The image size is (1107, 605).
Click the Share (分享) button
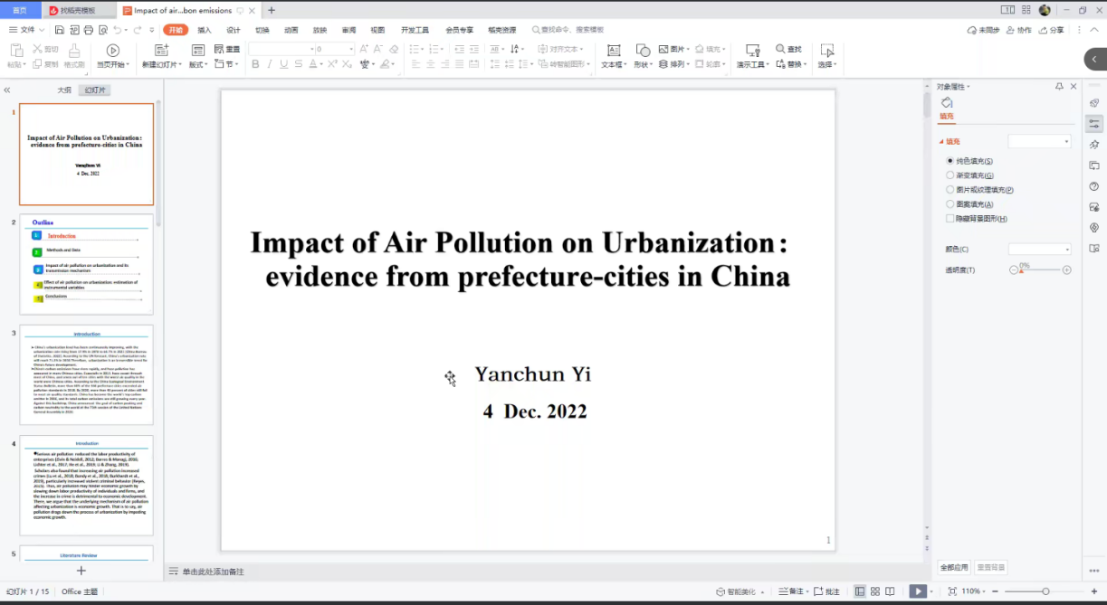tap(1052, 30)
